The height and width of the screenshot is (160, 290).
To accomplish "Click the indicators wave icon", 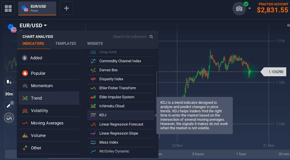I will tap(9, 118).
